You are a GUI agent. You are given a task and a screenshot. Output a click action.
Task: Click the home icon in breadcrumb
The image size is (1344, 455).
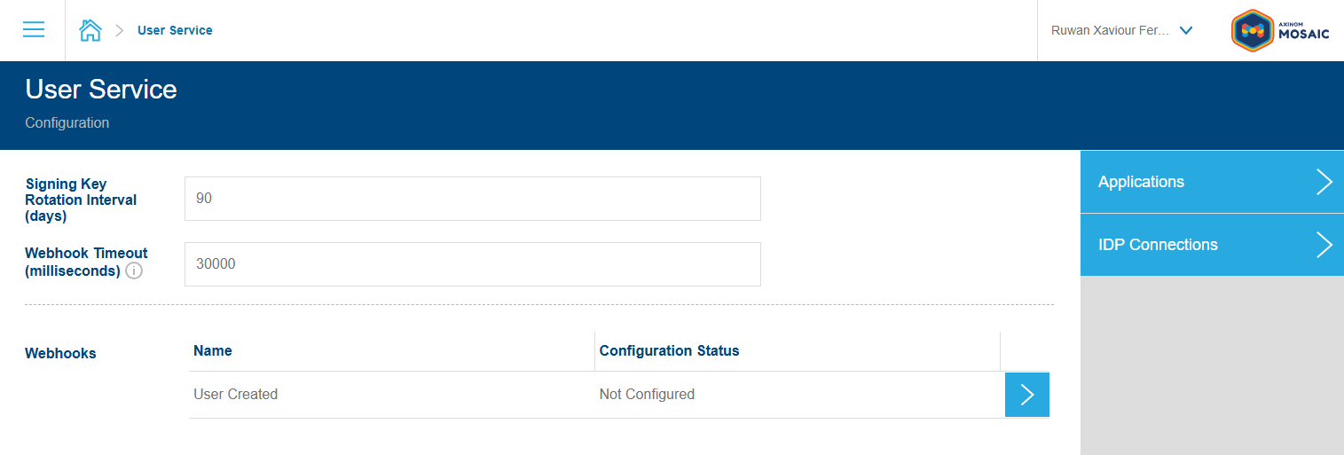[90, 30]
